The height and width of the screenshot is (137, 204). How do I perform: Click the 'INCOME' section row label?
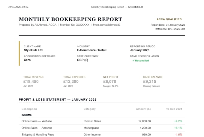pyautogui.click(x=27, y=115)
